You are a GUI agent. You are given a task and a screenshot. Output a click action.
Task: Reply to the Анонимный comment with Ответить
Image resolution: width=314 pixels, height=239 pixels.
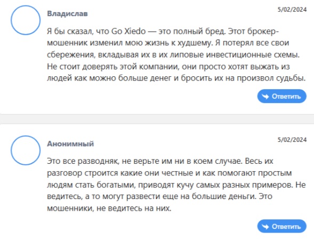tap(282, 226)
